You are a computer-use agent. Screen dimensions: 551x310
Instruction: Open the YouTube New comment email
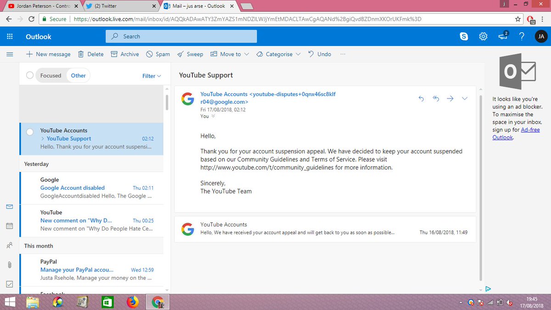[91, 220]
